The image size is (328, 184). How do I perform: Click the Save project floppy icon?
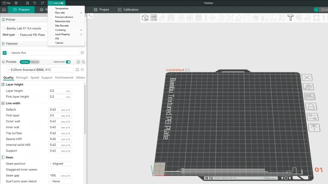point(28,3)
